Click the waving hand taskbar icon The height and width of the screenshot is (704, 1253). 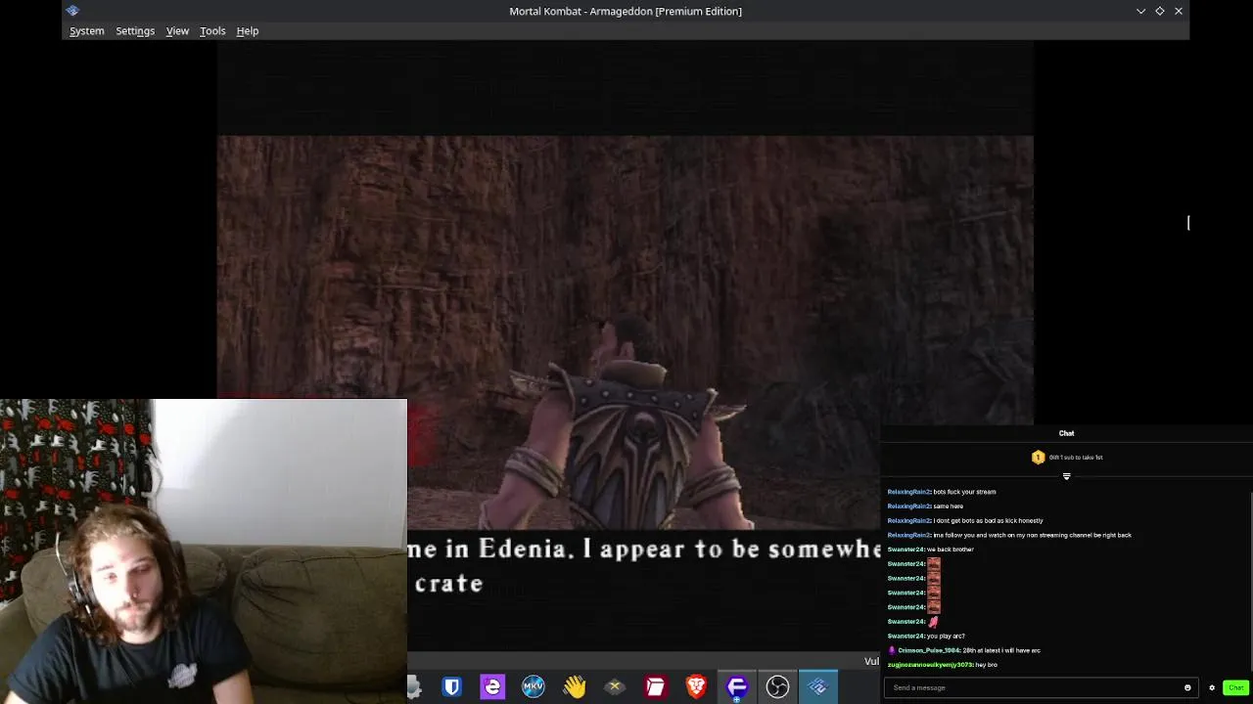click(x=574, y=687)
